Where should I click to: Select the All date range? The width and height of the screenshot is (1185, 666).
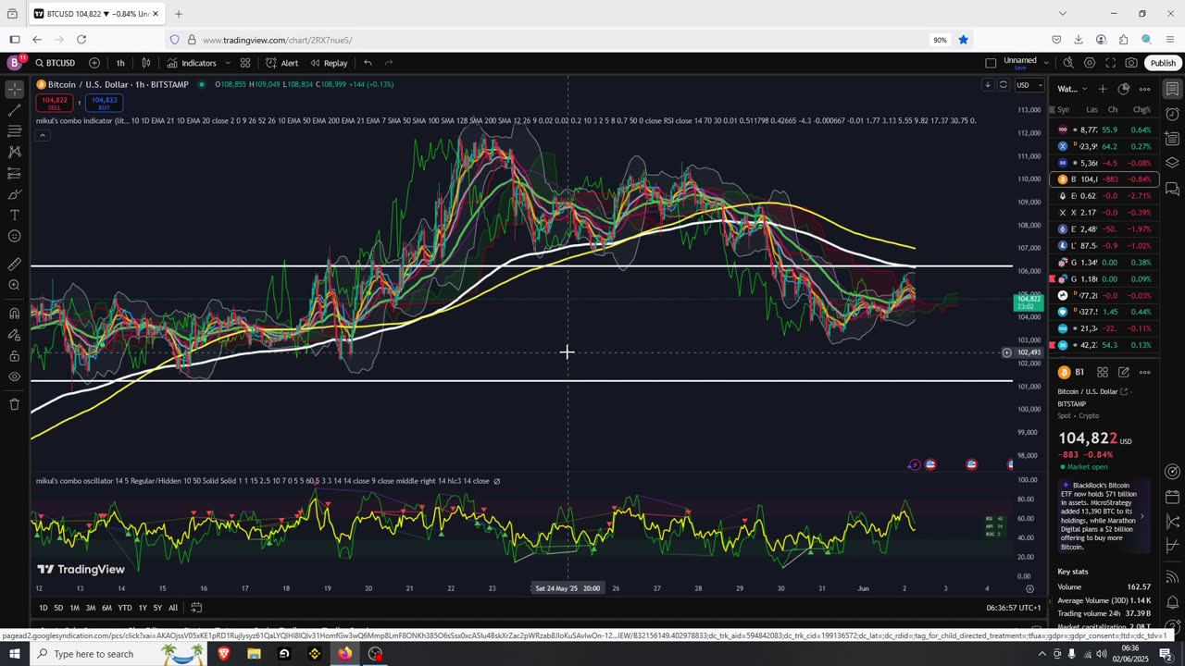173,608
